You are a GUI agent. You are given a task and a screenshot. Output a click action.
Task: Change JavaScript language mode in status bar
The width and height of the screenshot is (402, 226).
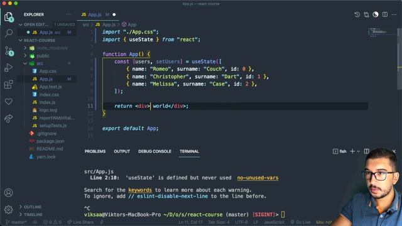point(274,222)
